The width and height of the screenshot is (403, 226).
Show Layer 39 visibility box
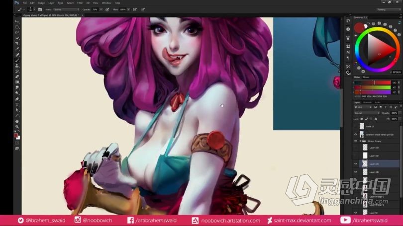click(355, 126)
